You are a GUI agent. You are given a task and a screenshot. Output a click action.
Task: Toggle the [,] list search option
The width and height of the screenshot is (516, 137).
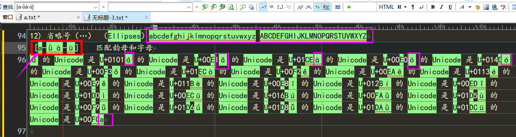pos(280,7)
